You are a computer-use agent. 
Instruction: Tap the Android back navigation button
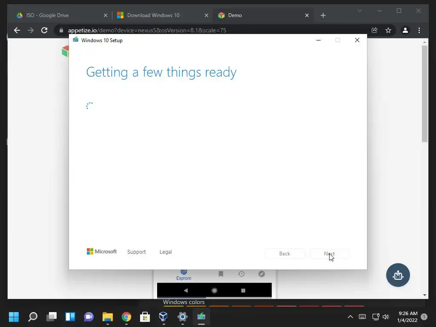tap(186, 290)
